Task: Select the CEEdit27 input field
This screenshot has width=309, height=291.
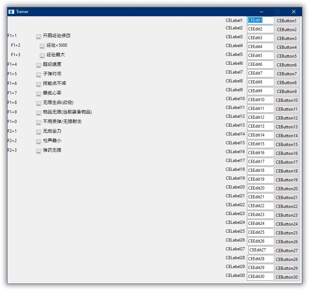Action: point(261,250)
